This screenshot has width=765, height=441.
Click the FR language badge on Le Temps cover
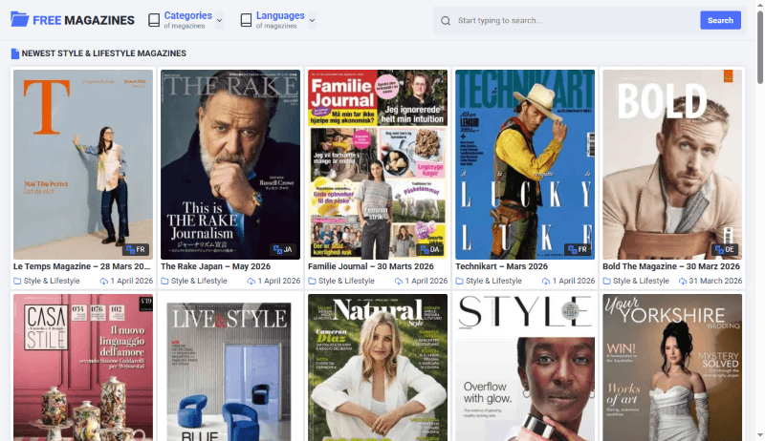tap(136, 250)
